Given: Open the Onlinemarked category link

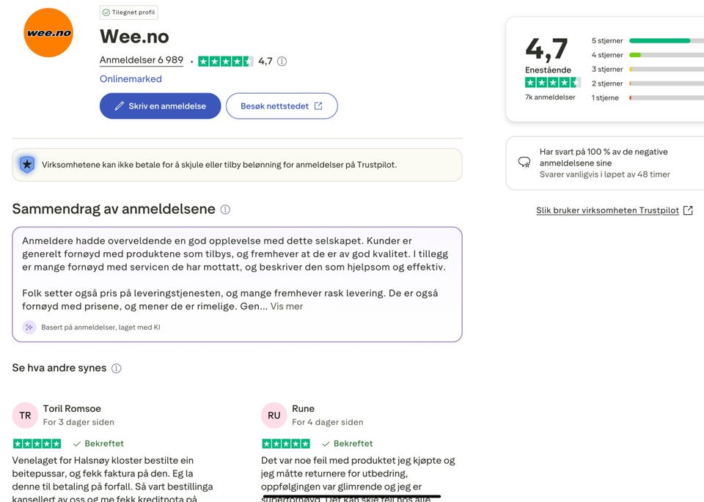Looking at the screenshot, I should pos(131,79).
